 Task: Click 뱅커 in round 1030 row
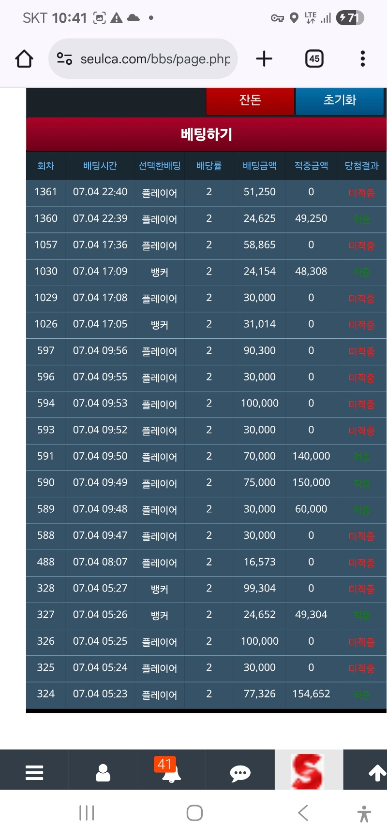(x=160, y=272)
